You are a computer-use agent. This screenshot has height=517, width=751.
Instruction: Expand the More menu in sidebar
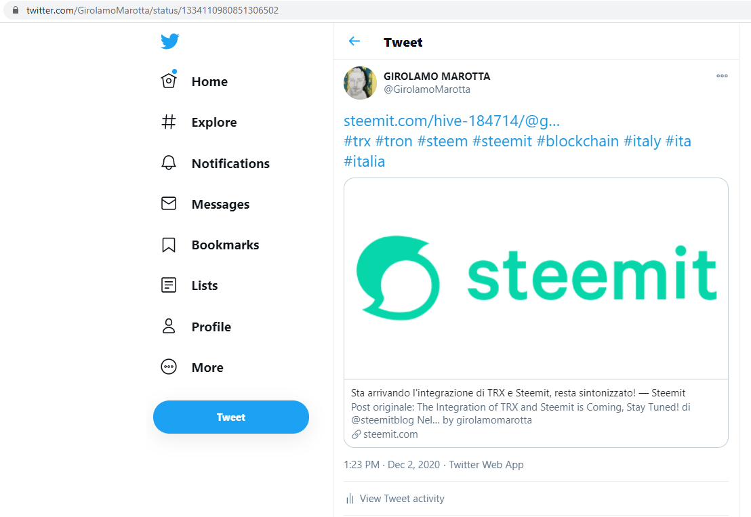click(169, 367)
